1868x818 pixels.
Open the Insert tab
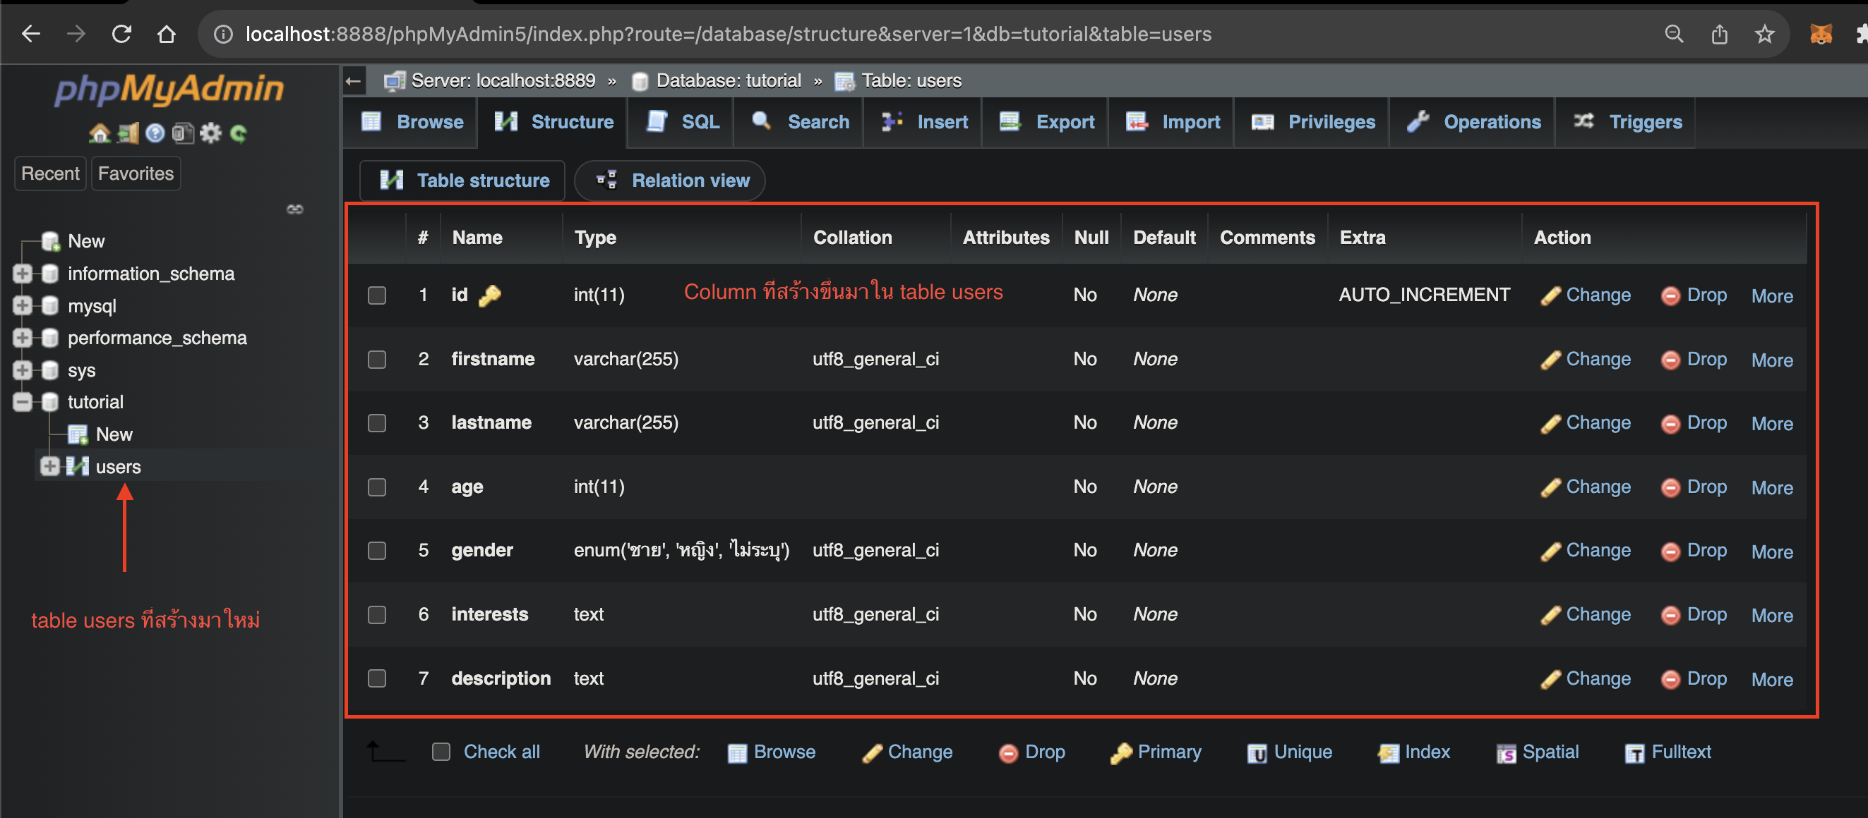pyautogui.click(x=923, y=123)
